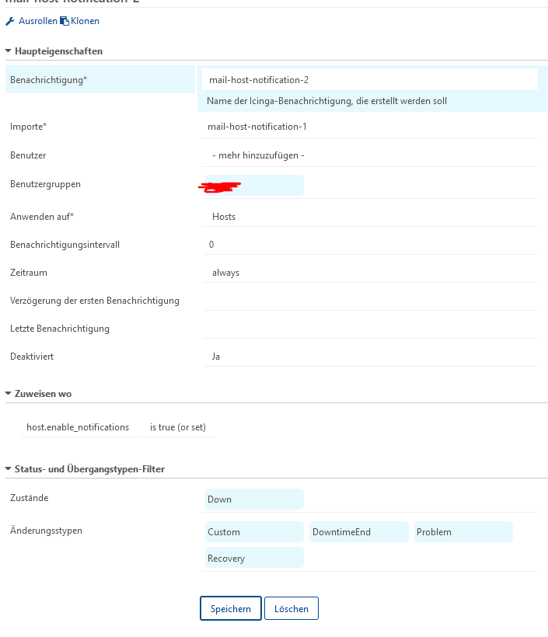
Task: Click the Speichern button
Action: coord(231,608)
